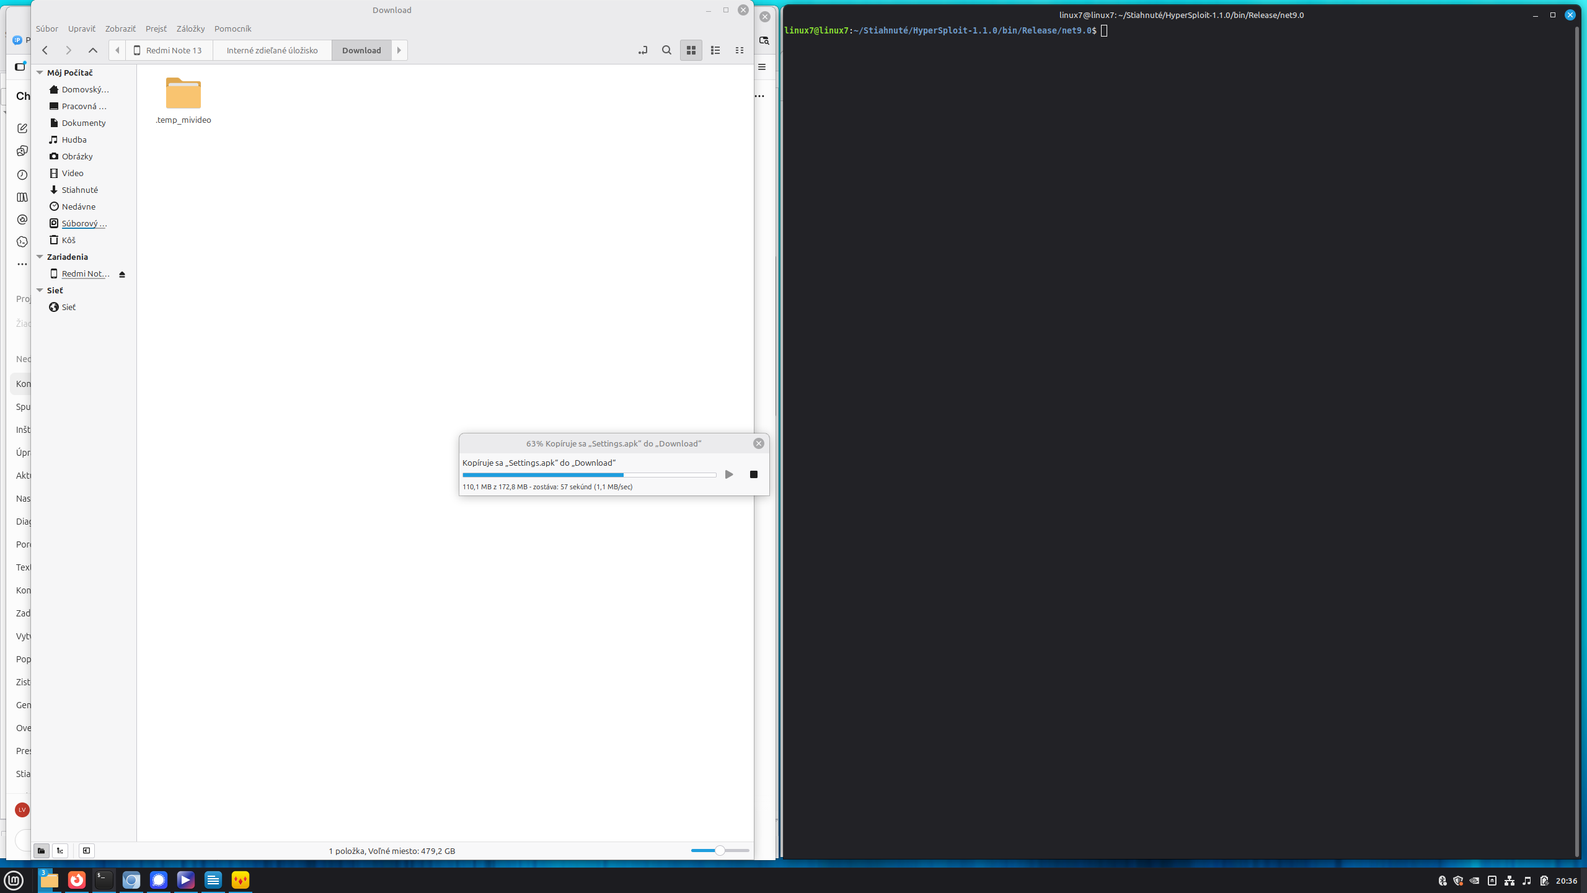The image size is (1587, 893).
Task: Switch to compact view
Action: [740, 50]
